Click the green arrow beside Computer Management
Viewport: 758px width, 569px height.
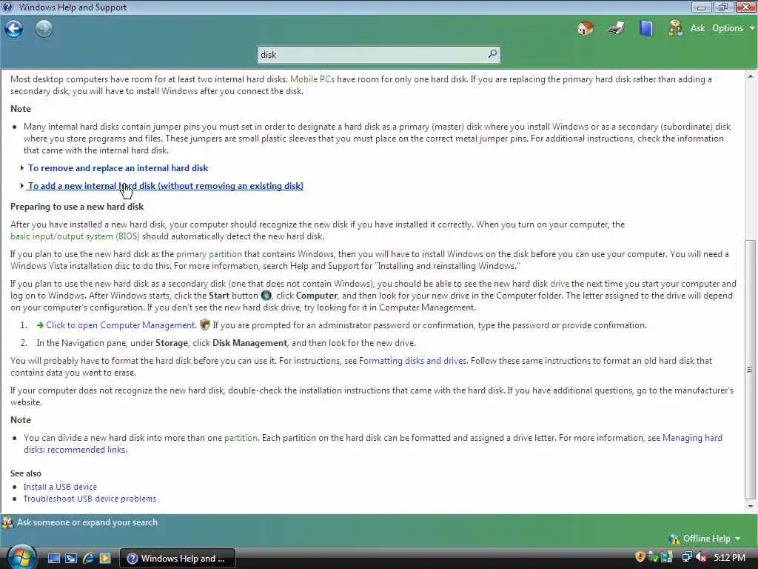click(x=40, y=325)
